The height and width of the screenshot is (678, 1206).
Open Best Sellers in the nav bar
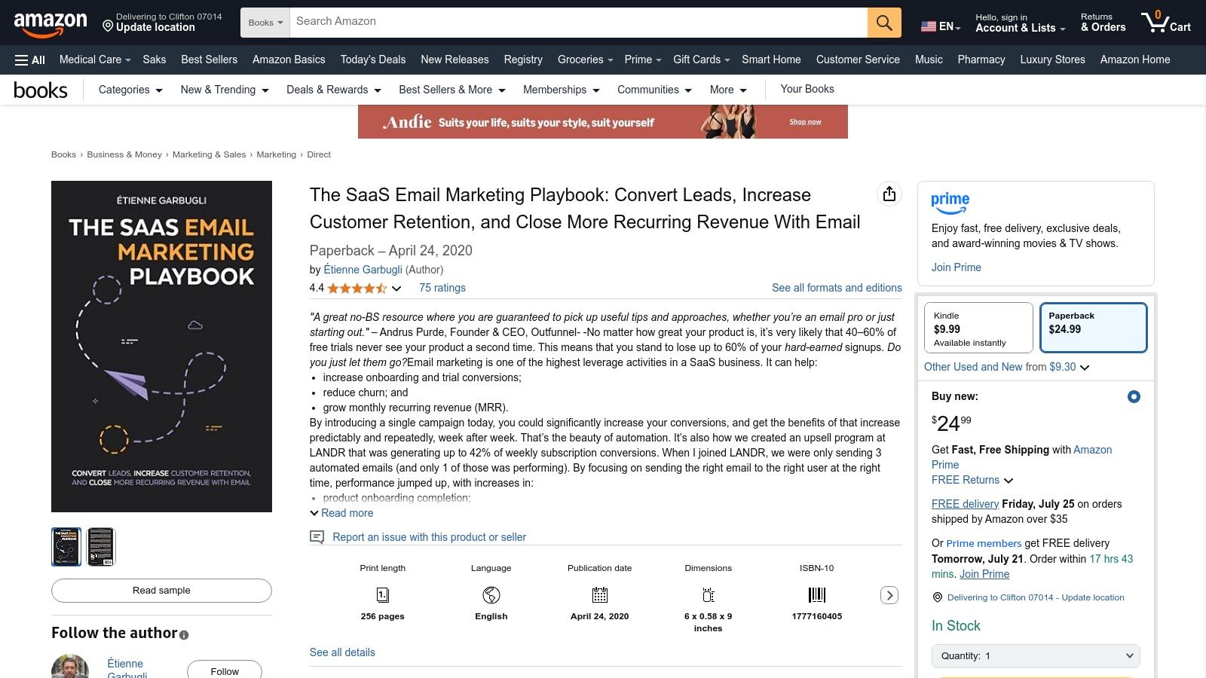(x=209, y=60)
